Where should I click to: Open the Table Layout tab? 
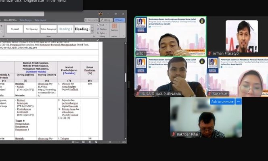(x=40, y=20)
